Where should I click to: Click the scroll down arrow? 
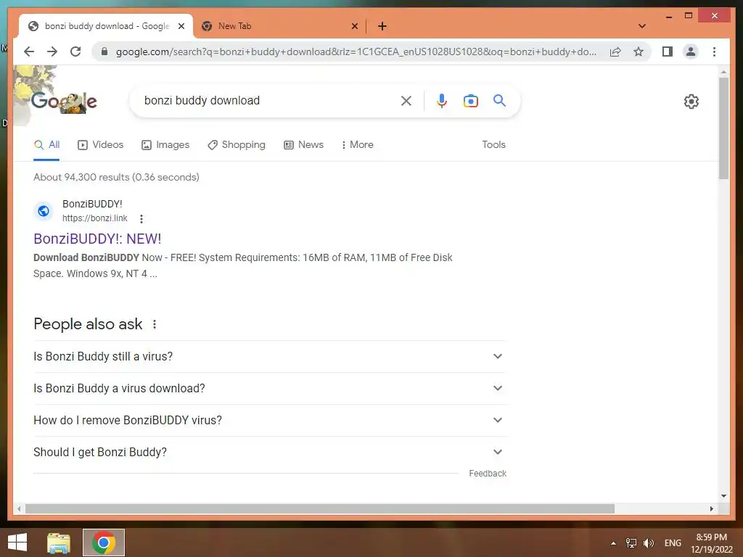[x=723, y=496]
